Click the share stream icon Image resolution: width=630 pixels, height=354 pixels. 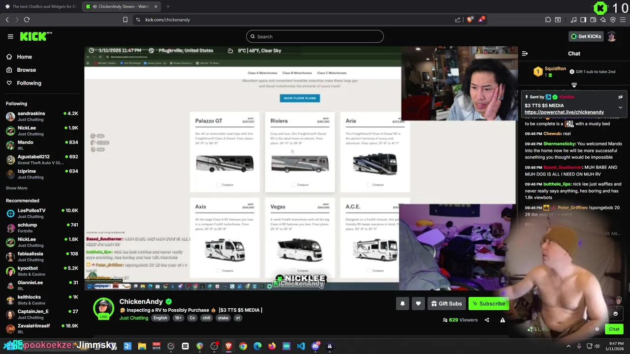pos(487,320)
